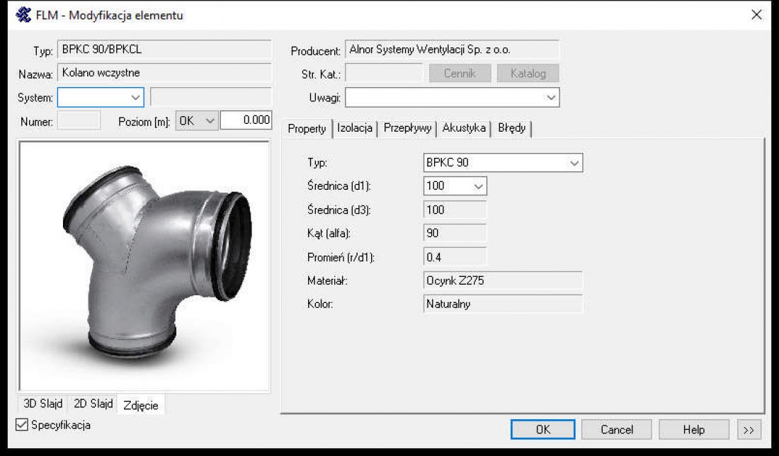Click the Cancel button
779x456 pixels.
click(617, 430)
